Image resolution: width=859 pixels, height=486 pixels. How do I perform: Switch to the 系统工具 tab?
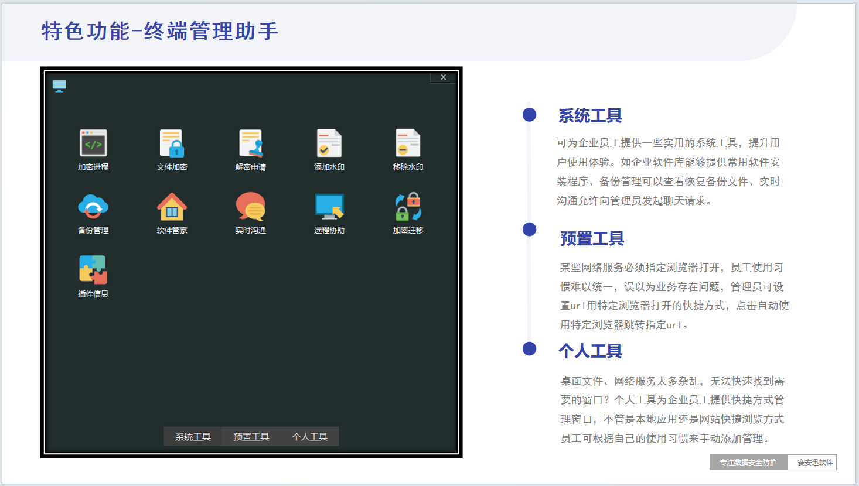pos(193,437)
